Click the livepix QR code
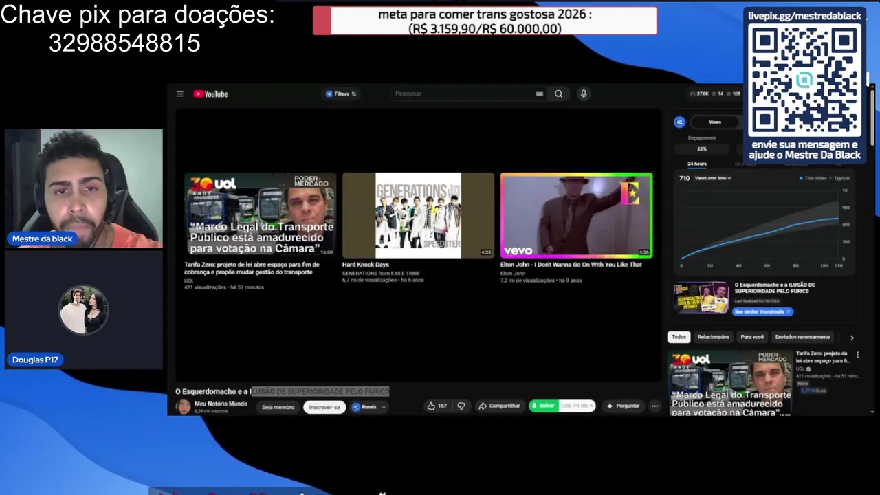The width and height of the screenshot is (880, 495). point(804,80)
